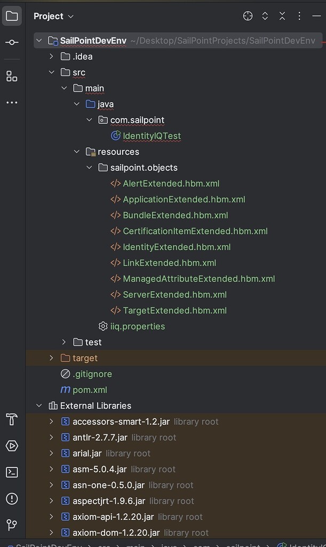
Task: Open the Git tool window icon
Action: pos(12,526)
